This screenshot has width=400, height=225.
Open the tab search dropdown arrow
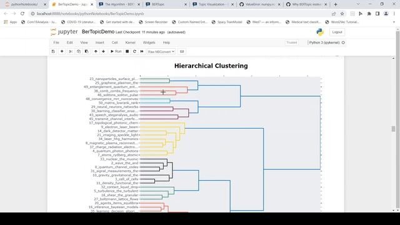tap(358, 4)
